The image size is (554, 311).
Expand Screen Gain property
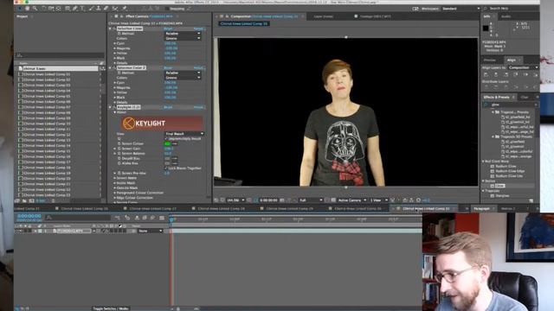click(x=115, y=149)
